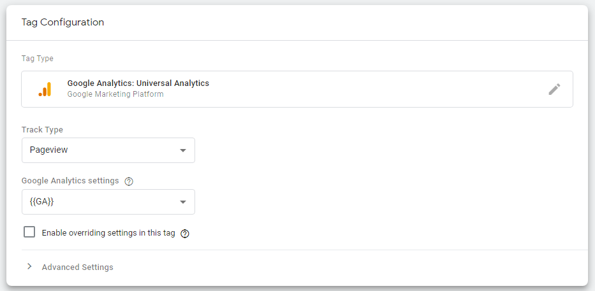595x291 pixels.
Task: Click the pencil edit icon for tag type
Action: [x=554, y=89]
